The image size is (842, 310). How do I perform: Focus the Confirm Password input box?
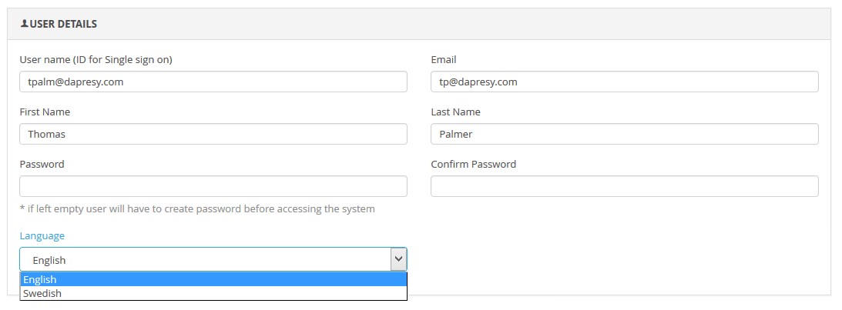[624, 186]
